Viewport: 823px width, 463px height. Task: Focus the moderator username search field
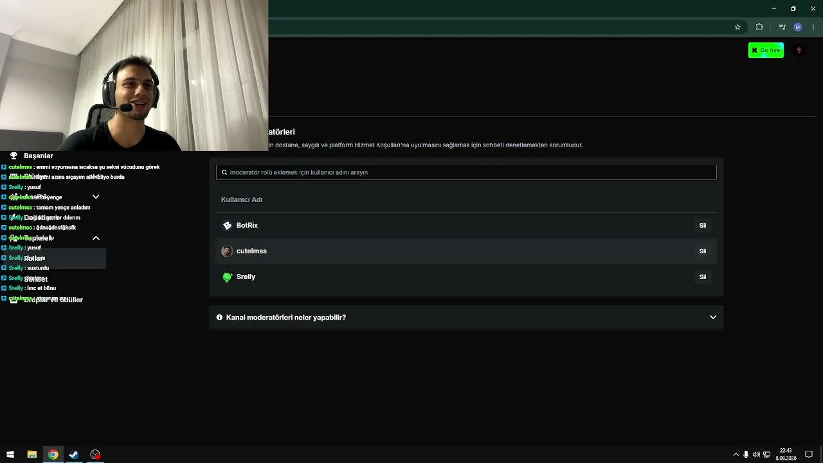466,172
